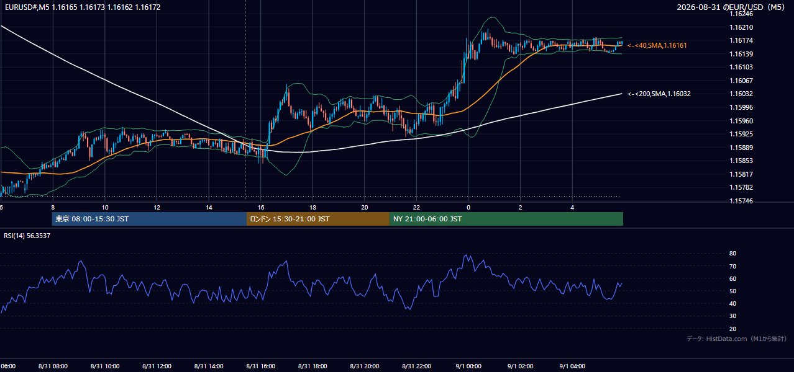Select the 40 SMA value label 1.16161
Image resolution: width=794 pixels, height=372 pixels.
pos(657,45)
